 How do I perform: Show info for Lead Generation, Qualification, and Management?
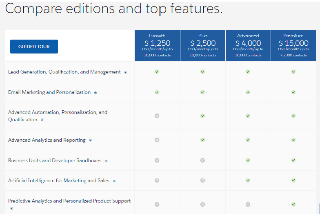(126, 72)
